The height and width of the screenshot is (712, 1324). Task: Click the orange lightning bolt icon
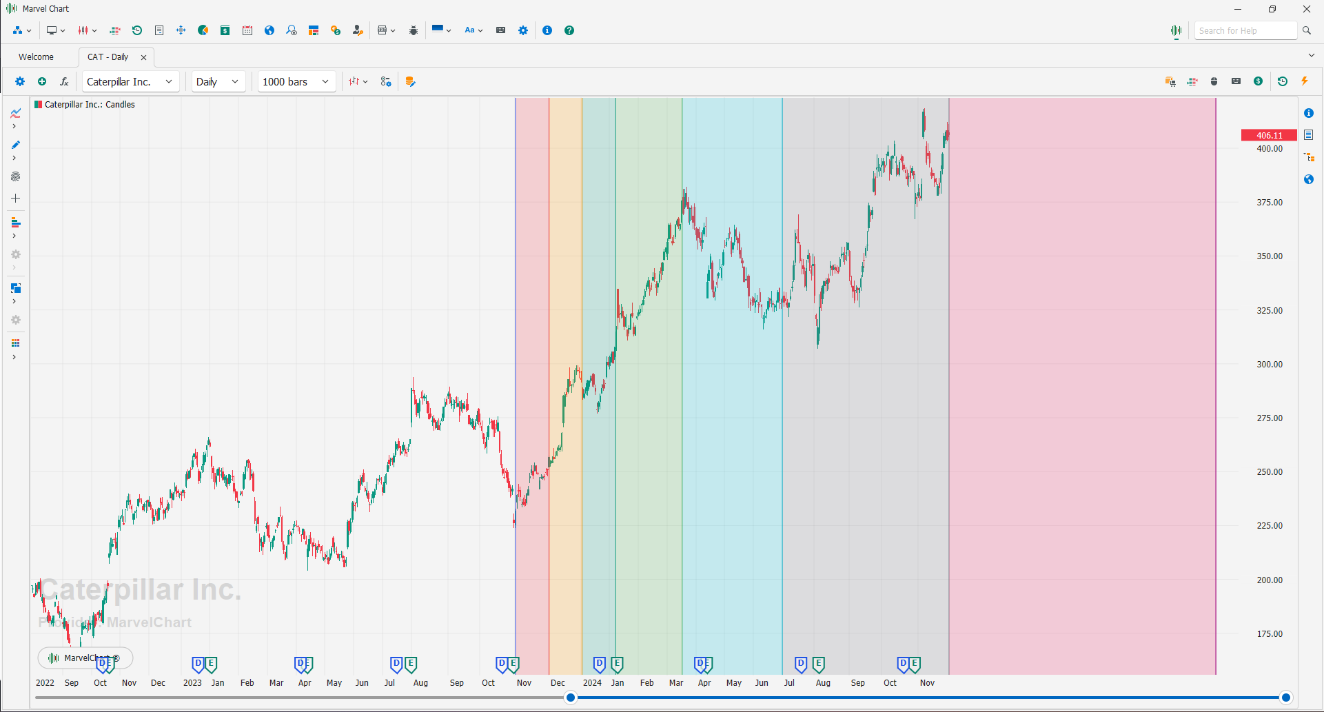pos(1305,81)
